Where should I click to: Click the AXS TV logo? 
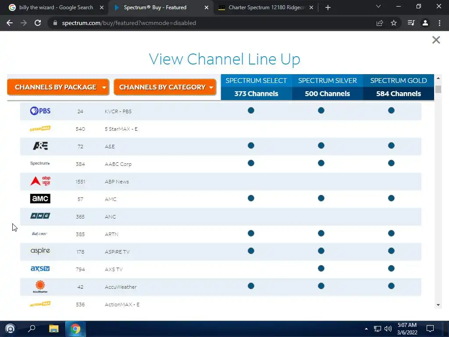[x=40, y=269]
